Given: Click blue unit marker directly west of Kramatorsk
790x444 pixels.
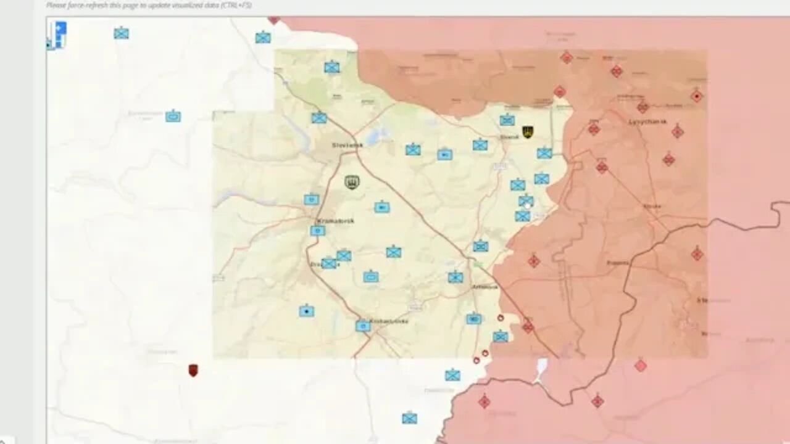Looking at the screenshot, I should tap(312, 199).
